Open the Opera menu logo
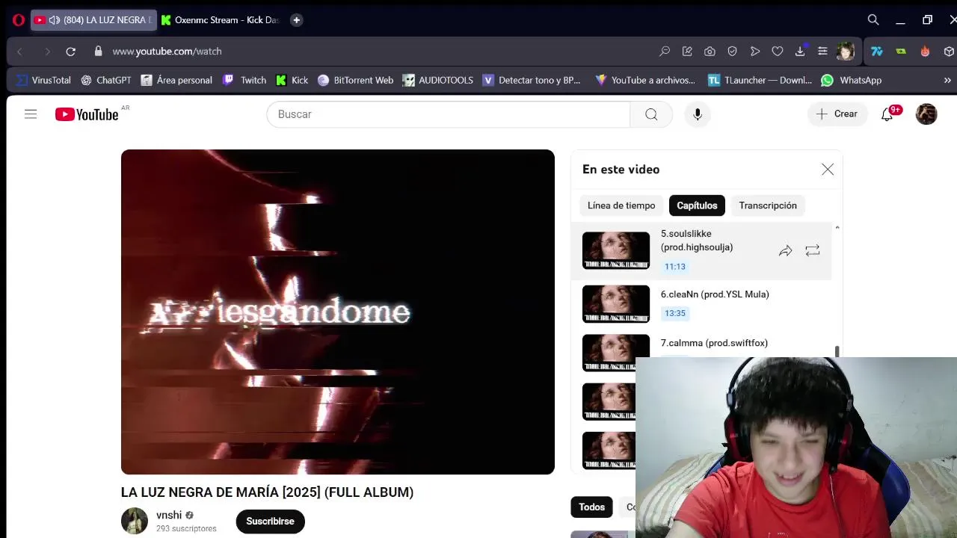The height and width of the screenshot is (538, 957). click(19, 20)
